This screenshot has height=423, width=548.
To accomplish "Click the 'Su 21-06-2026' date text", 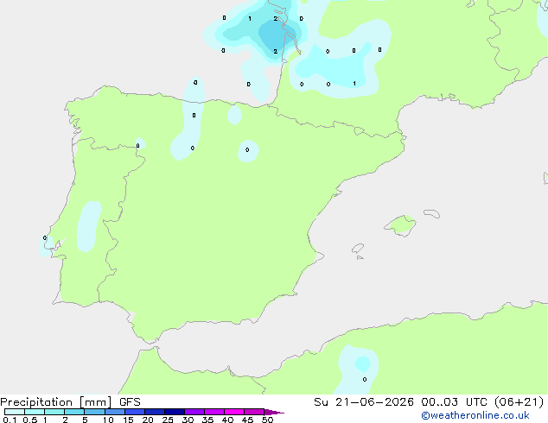I will pos(364,402).
